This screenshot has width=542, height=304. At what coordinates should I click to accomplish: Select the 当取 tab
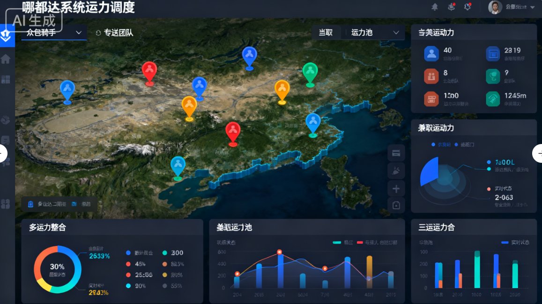326,32
